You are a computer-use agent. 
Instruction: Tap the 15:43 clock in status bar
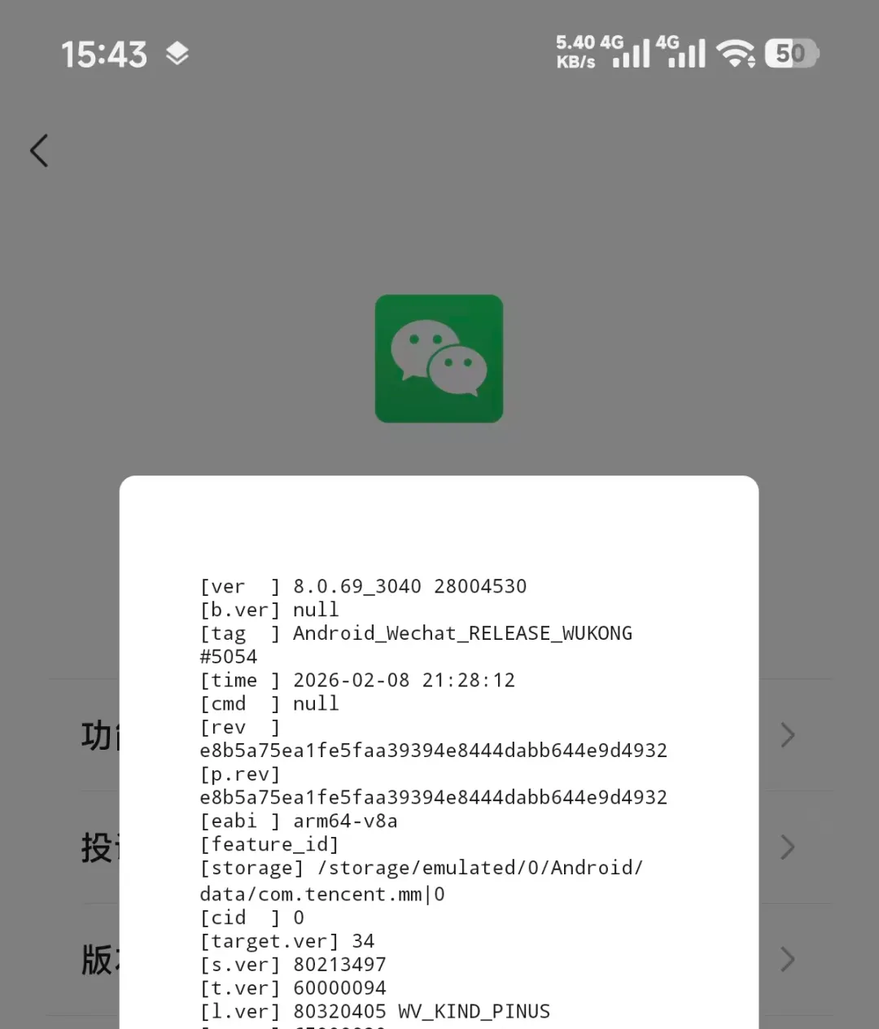click(104, 55)
